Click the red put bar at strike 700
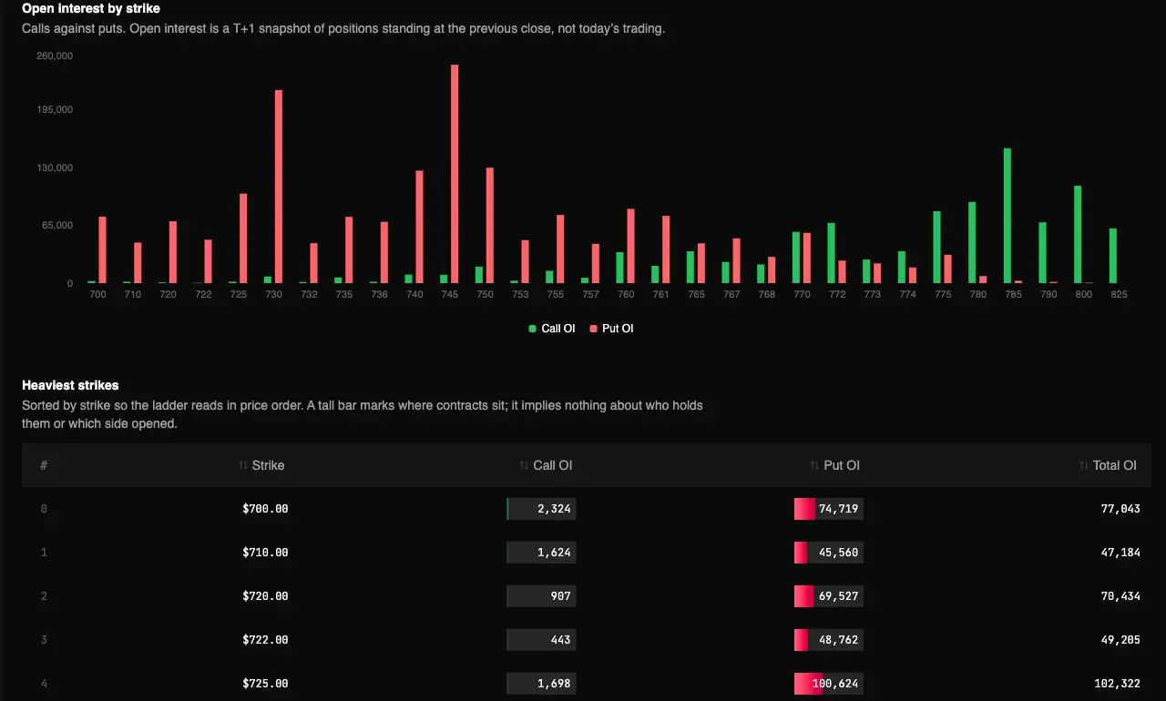This screenshot has width=1166, height=701. 103,250
